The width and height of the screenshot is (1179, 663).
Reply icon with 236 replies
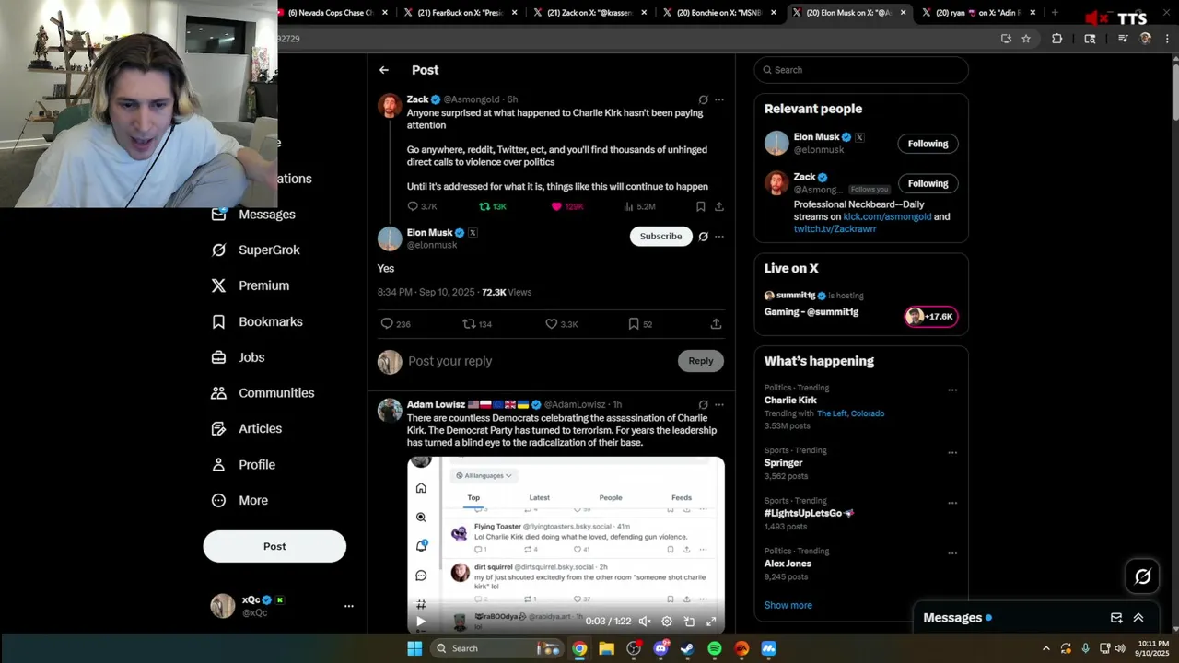[395, 324]
